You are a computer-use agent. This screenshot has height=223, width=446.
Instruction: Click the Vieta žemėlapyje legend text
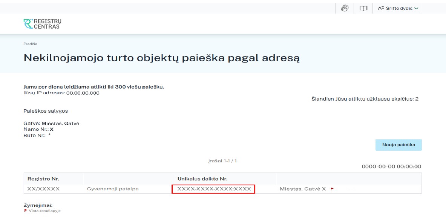[x=44, y=211]
